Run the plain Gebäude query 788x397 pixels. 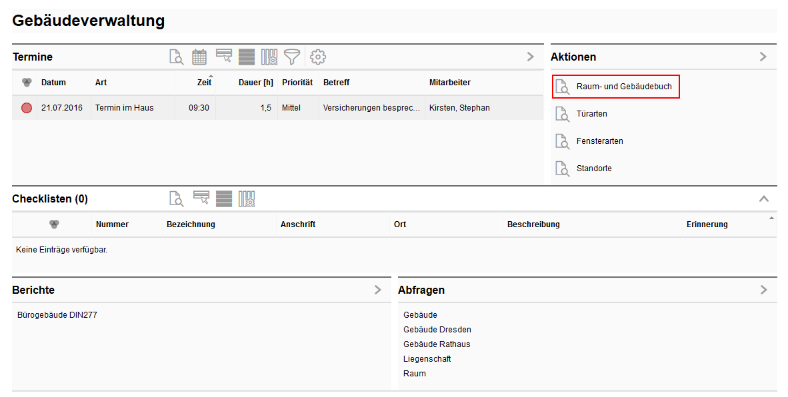point(420,315)
